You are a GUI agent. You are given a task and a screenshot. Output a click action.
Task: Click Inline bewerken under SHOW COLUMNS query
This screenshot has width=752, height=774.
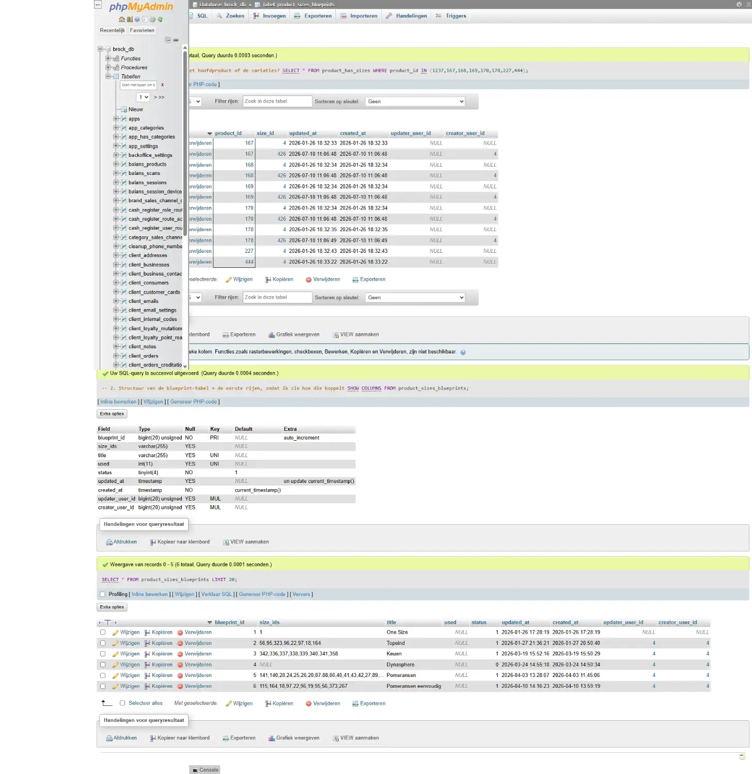pyautogui.click(x=118, y=402)
